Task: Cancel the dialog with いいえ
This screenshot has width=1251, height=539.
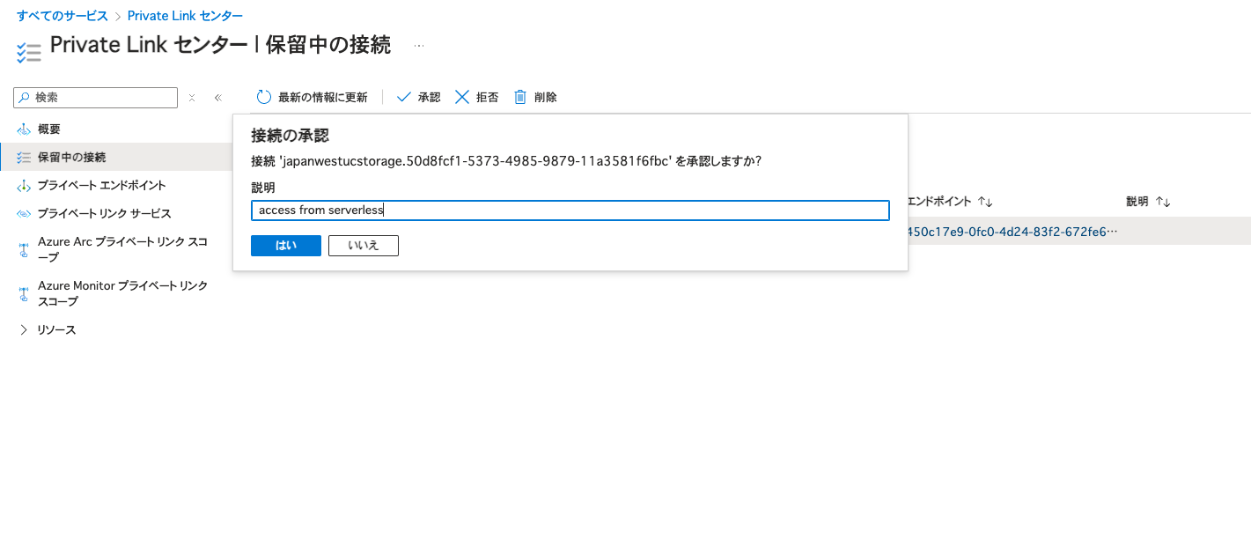Action: point(363,245)
